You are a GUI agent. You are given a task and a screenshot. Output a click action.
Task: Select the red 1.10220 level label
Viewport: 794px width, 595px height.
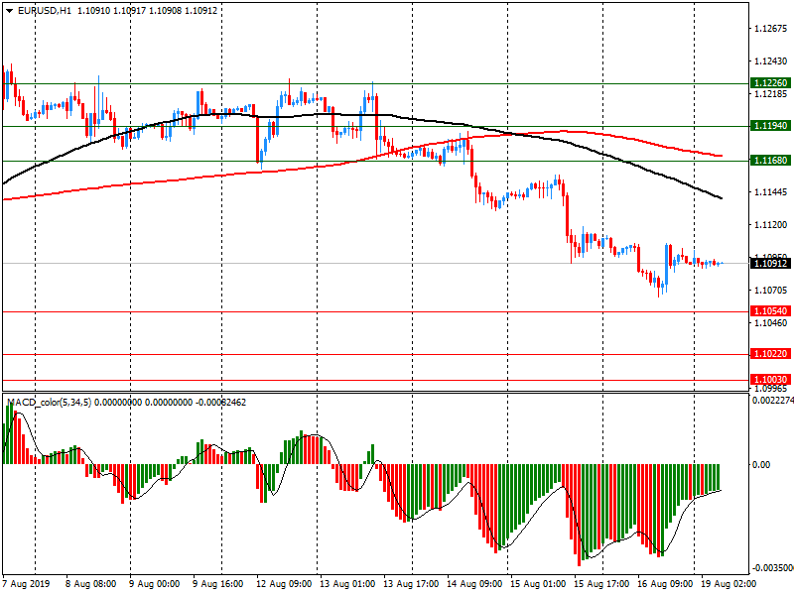tap(770, 354)
